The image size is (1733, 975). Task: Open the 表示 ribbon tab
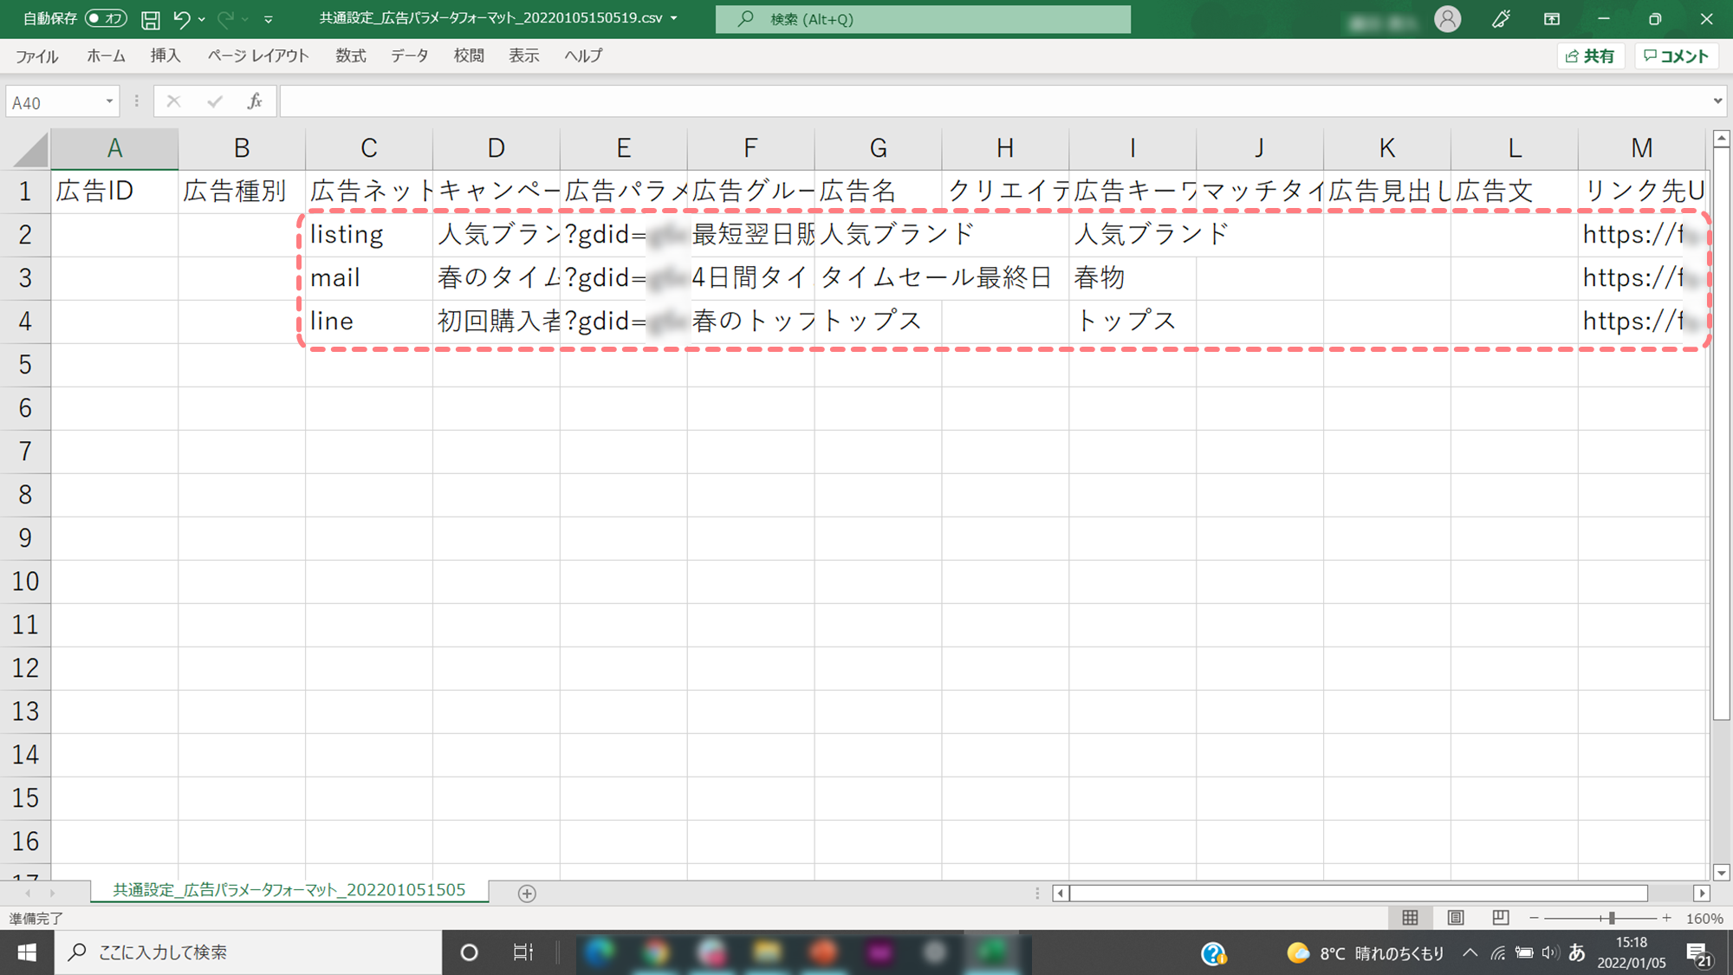(523, 56)
